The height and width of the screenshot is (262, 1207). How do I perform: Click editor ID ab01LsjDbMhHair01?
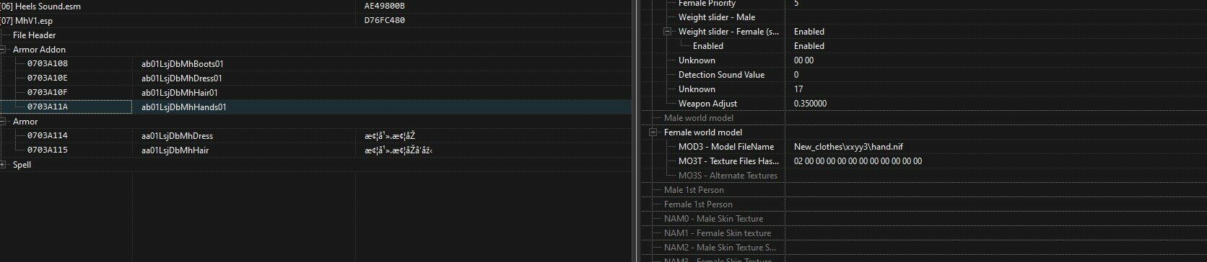pyautogui.click(x=179, y=93)
